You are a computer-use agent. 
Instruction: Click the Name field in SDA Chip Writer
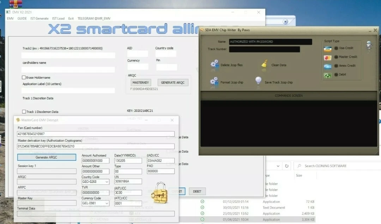coord(271,41)
